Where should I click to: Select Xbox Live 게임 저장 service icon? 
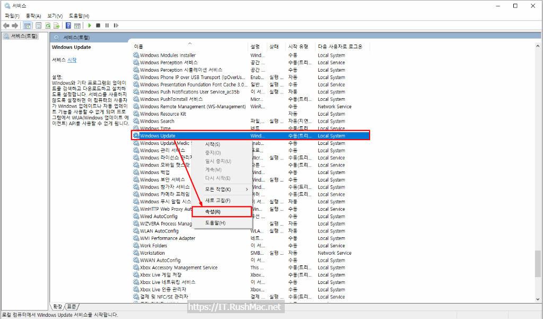tap(136, 274)
